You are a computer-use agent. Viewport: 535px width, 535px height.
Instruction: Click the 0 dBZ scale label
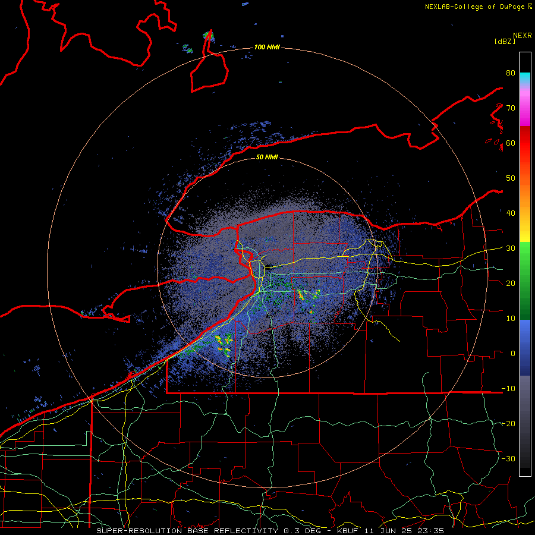[513, 354]
